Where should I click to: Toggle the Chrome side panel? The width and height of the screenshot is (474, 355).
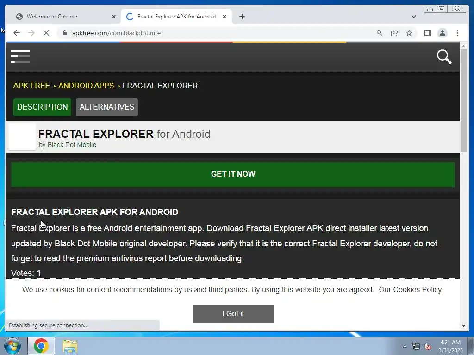[427, 33]
